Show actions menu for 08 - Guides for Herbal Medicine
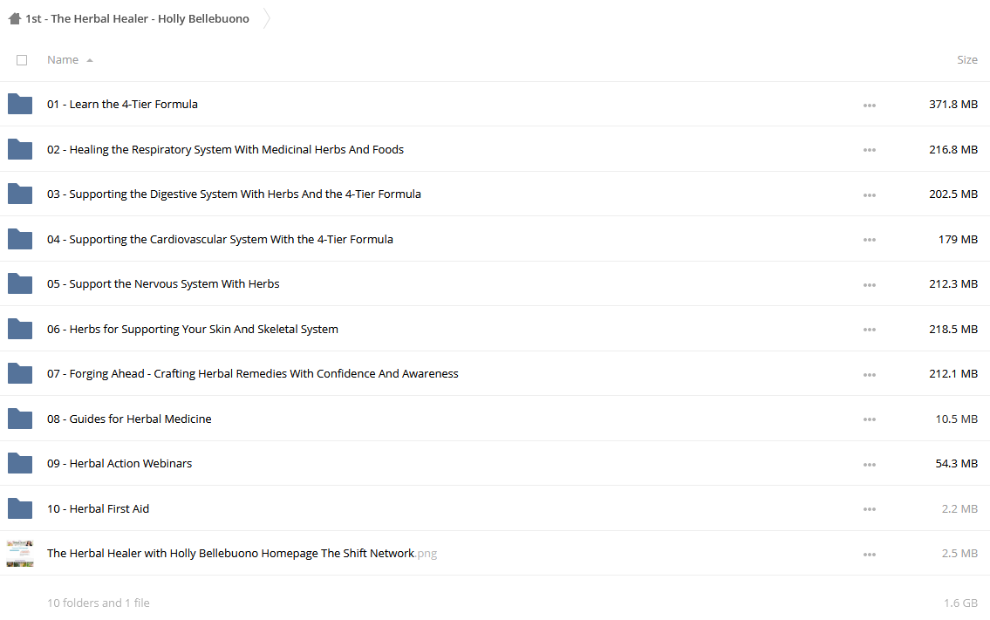Screen dimensions: 990x620 pyautogui.click(x=870, y=419)
